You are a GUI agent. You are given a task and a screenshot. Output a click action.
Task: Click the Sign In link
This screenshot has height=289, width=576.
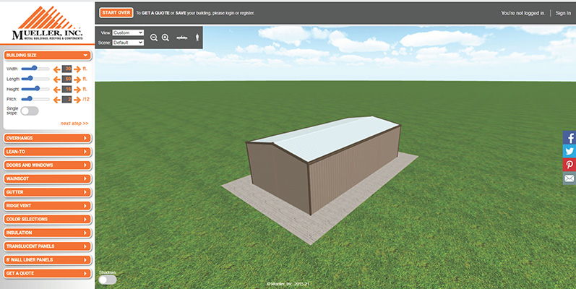tap(563, 13)
